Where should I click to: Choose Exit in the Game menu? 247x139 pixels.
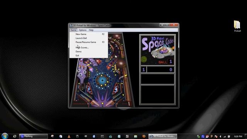coord(89,56)
